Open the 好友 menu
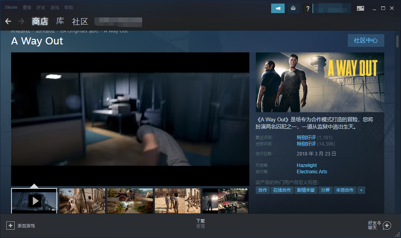401x238 pixels. point(40,8)
